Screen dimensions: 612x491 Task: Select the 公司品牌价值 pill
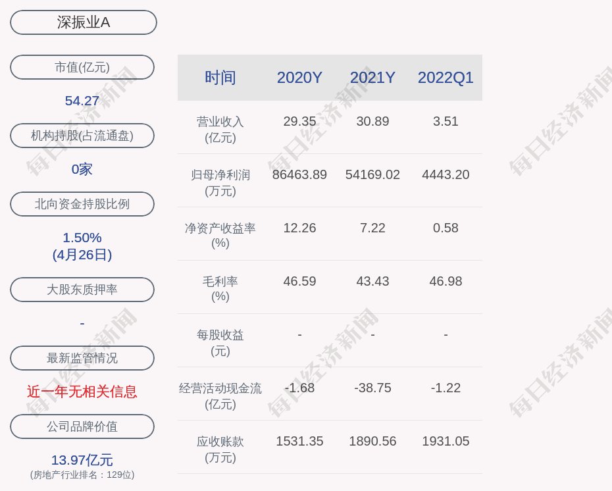tap(82, 426)
